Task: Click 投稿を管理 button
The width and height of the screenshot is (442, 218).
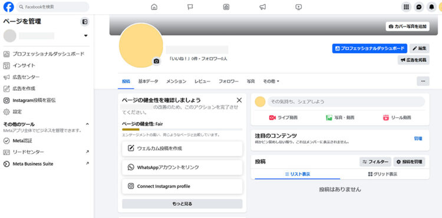Action: pos(410,162)
